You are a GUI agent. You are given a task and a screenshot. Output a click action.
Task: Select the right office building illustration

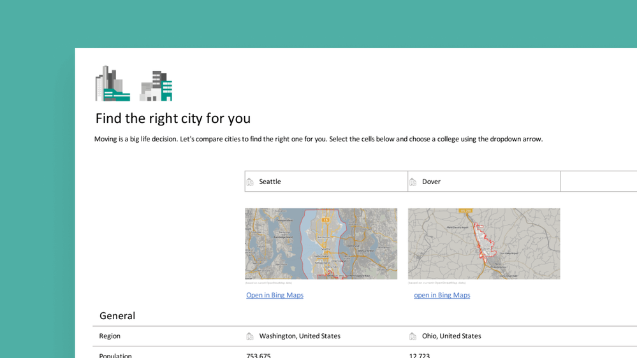[156, 86]
